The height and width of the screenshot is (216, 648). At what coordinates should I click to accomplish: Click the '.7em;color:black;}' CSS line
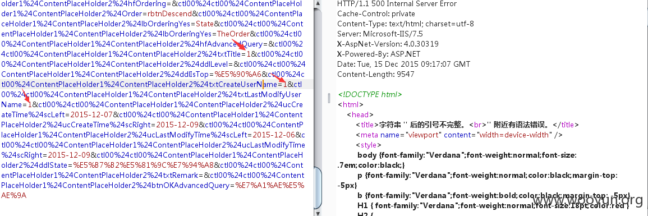(371, 165)
